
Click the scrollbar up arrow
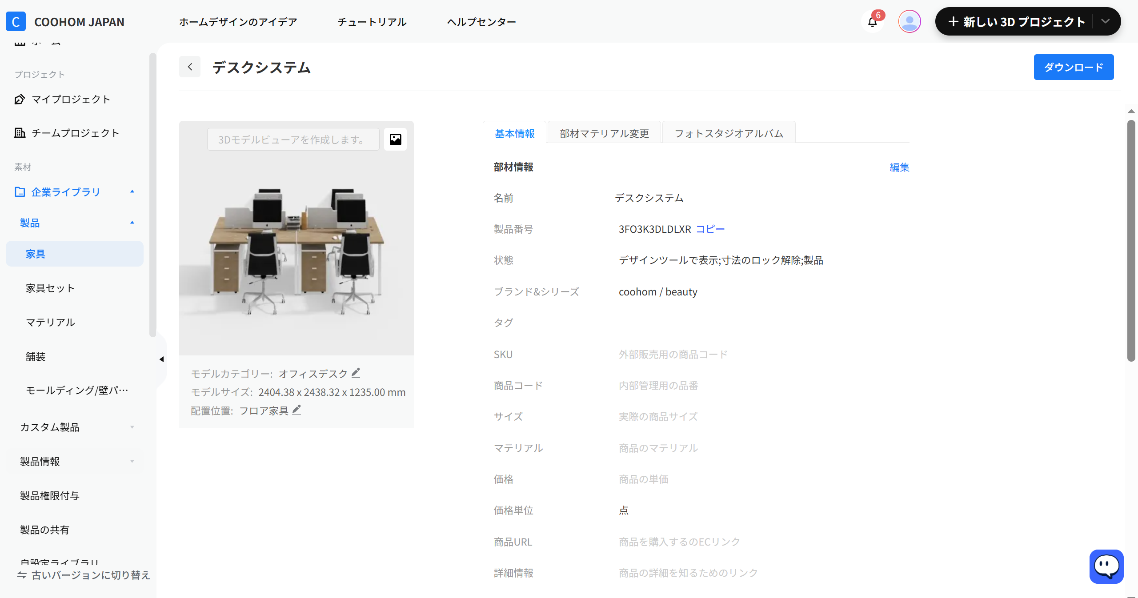pos(1131,112)
